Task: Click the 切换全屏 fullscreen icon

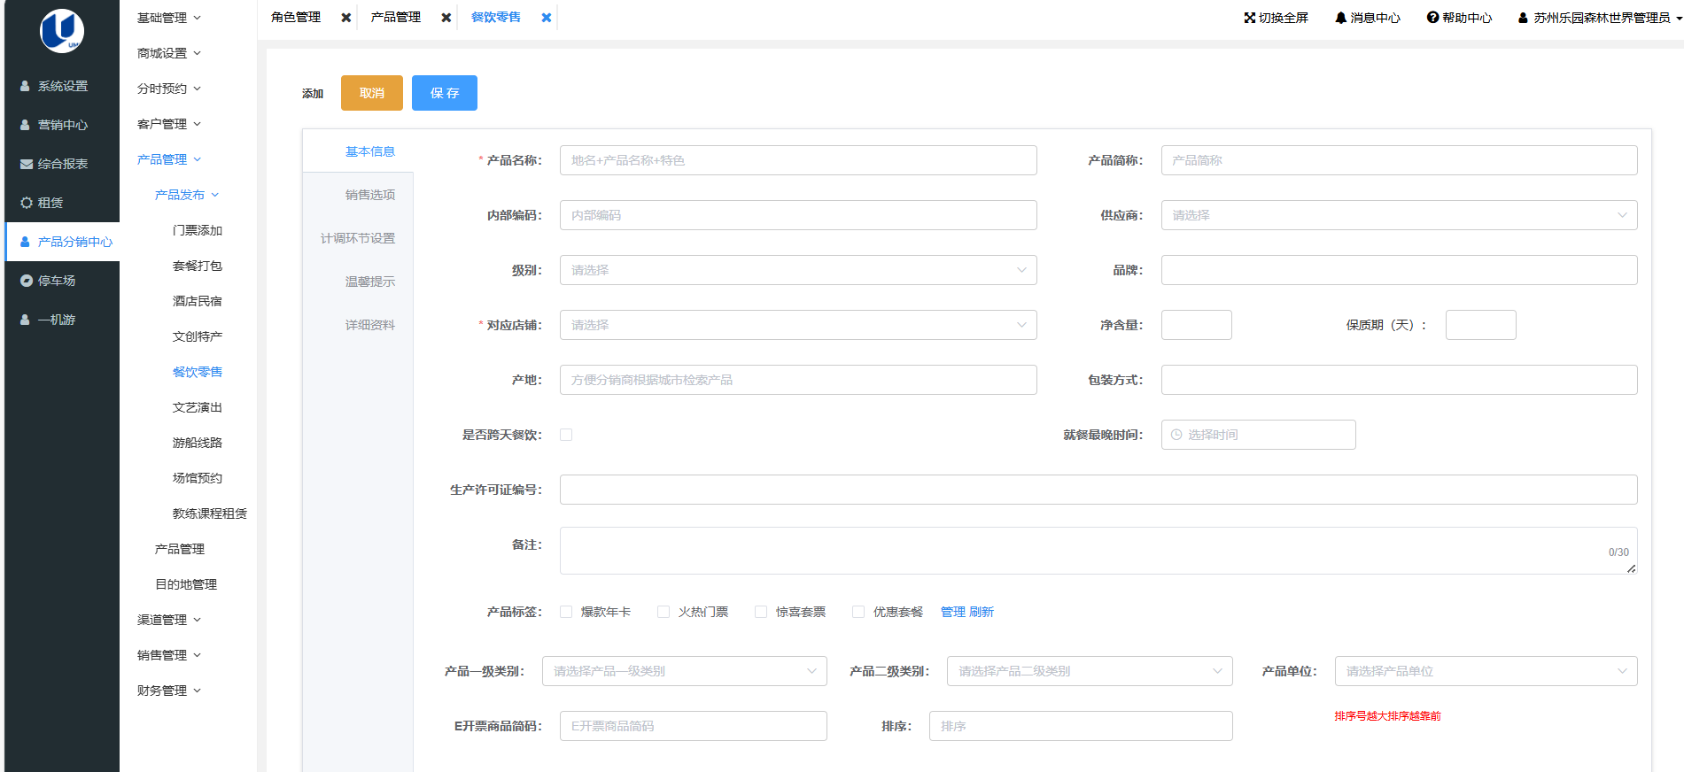Action: click(1249, 18)
